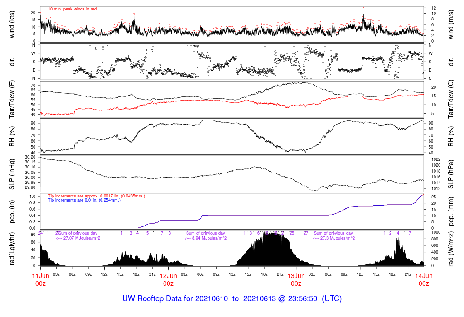Click the 'pcp. (in)' axis label

[x=12, y=212]
